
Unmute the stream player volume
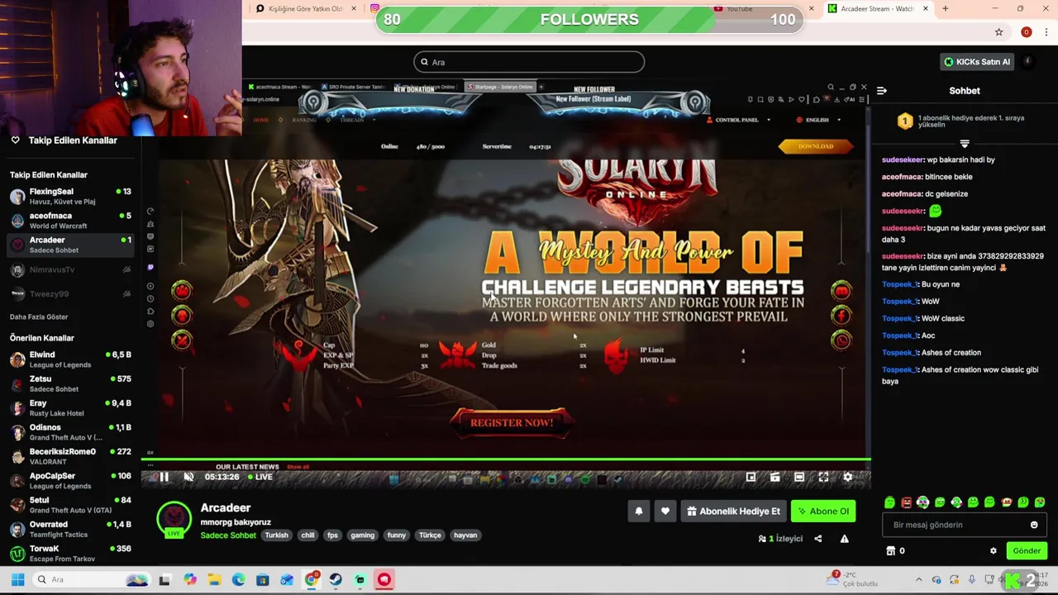point(188,477)
